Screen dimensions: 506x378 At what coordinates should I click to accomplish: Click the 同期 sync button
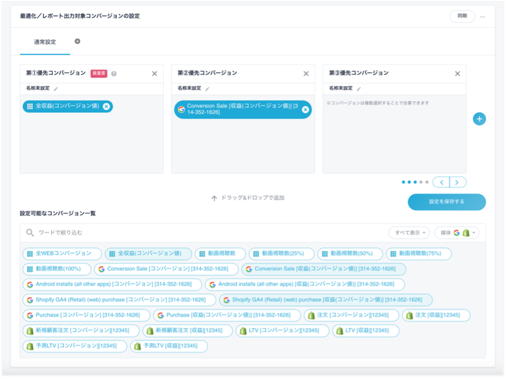[462, 16]
